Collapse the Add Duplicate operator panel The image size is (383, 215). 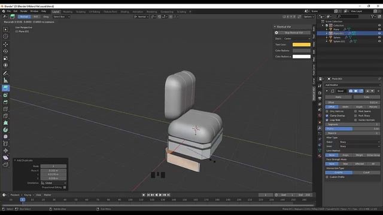pos(15,160)
